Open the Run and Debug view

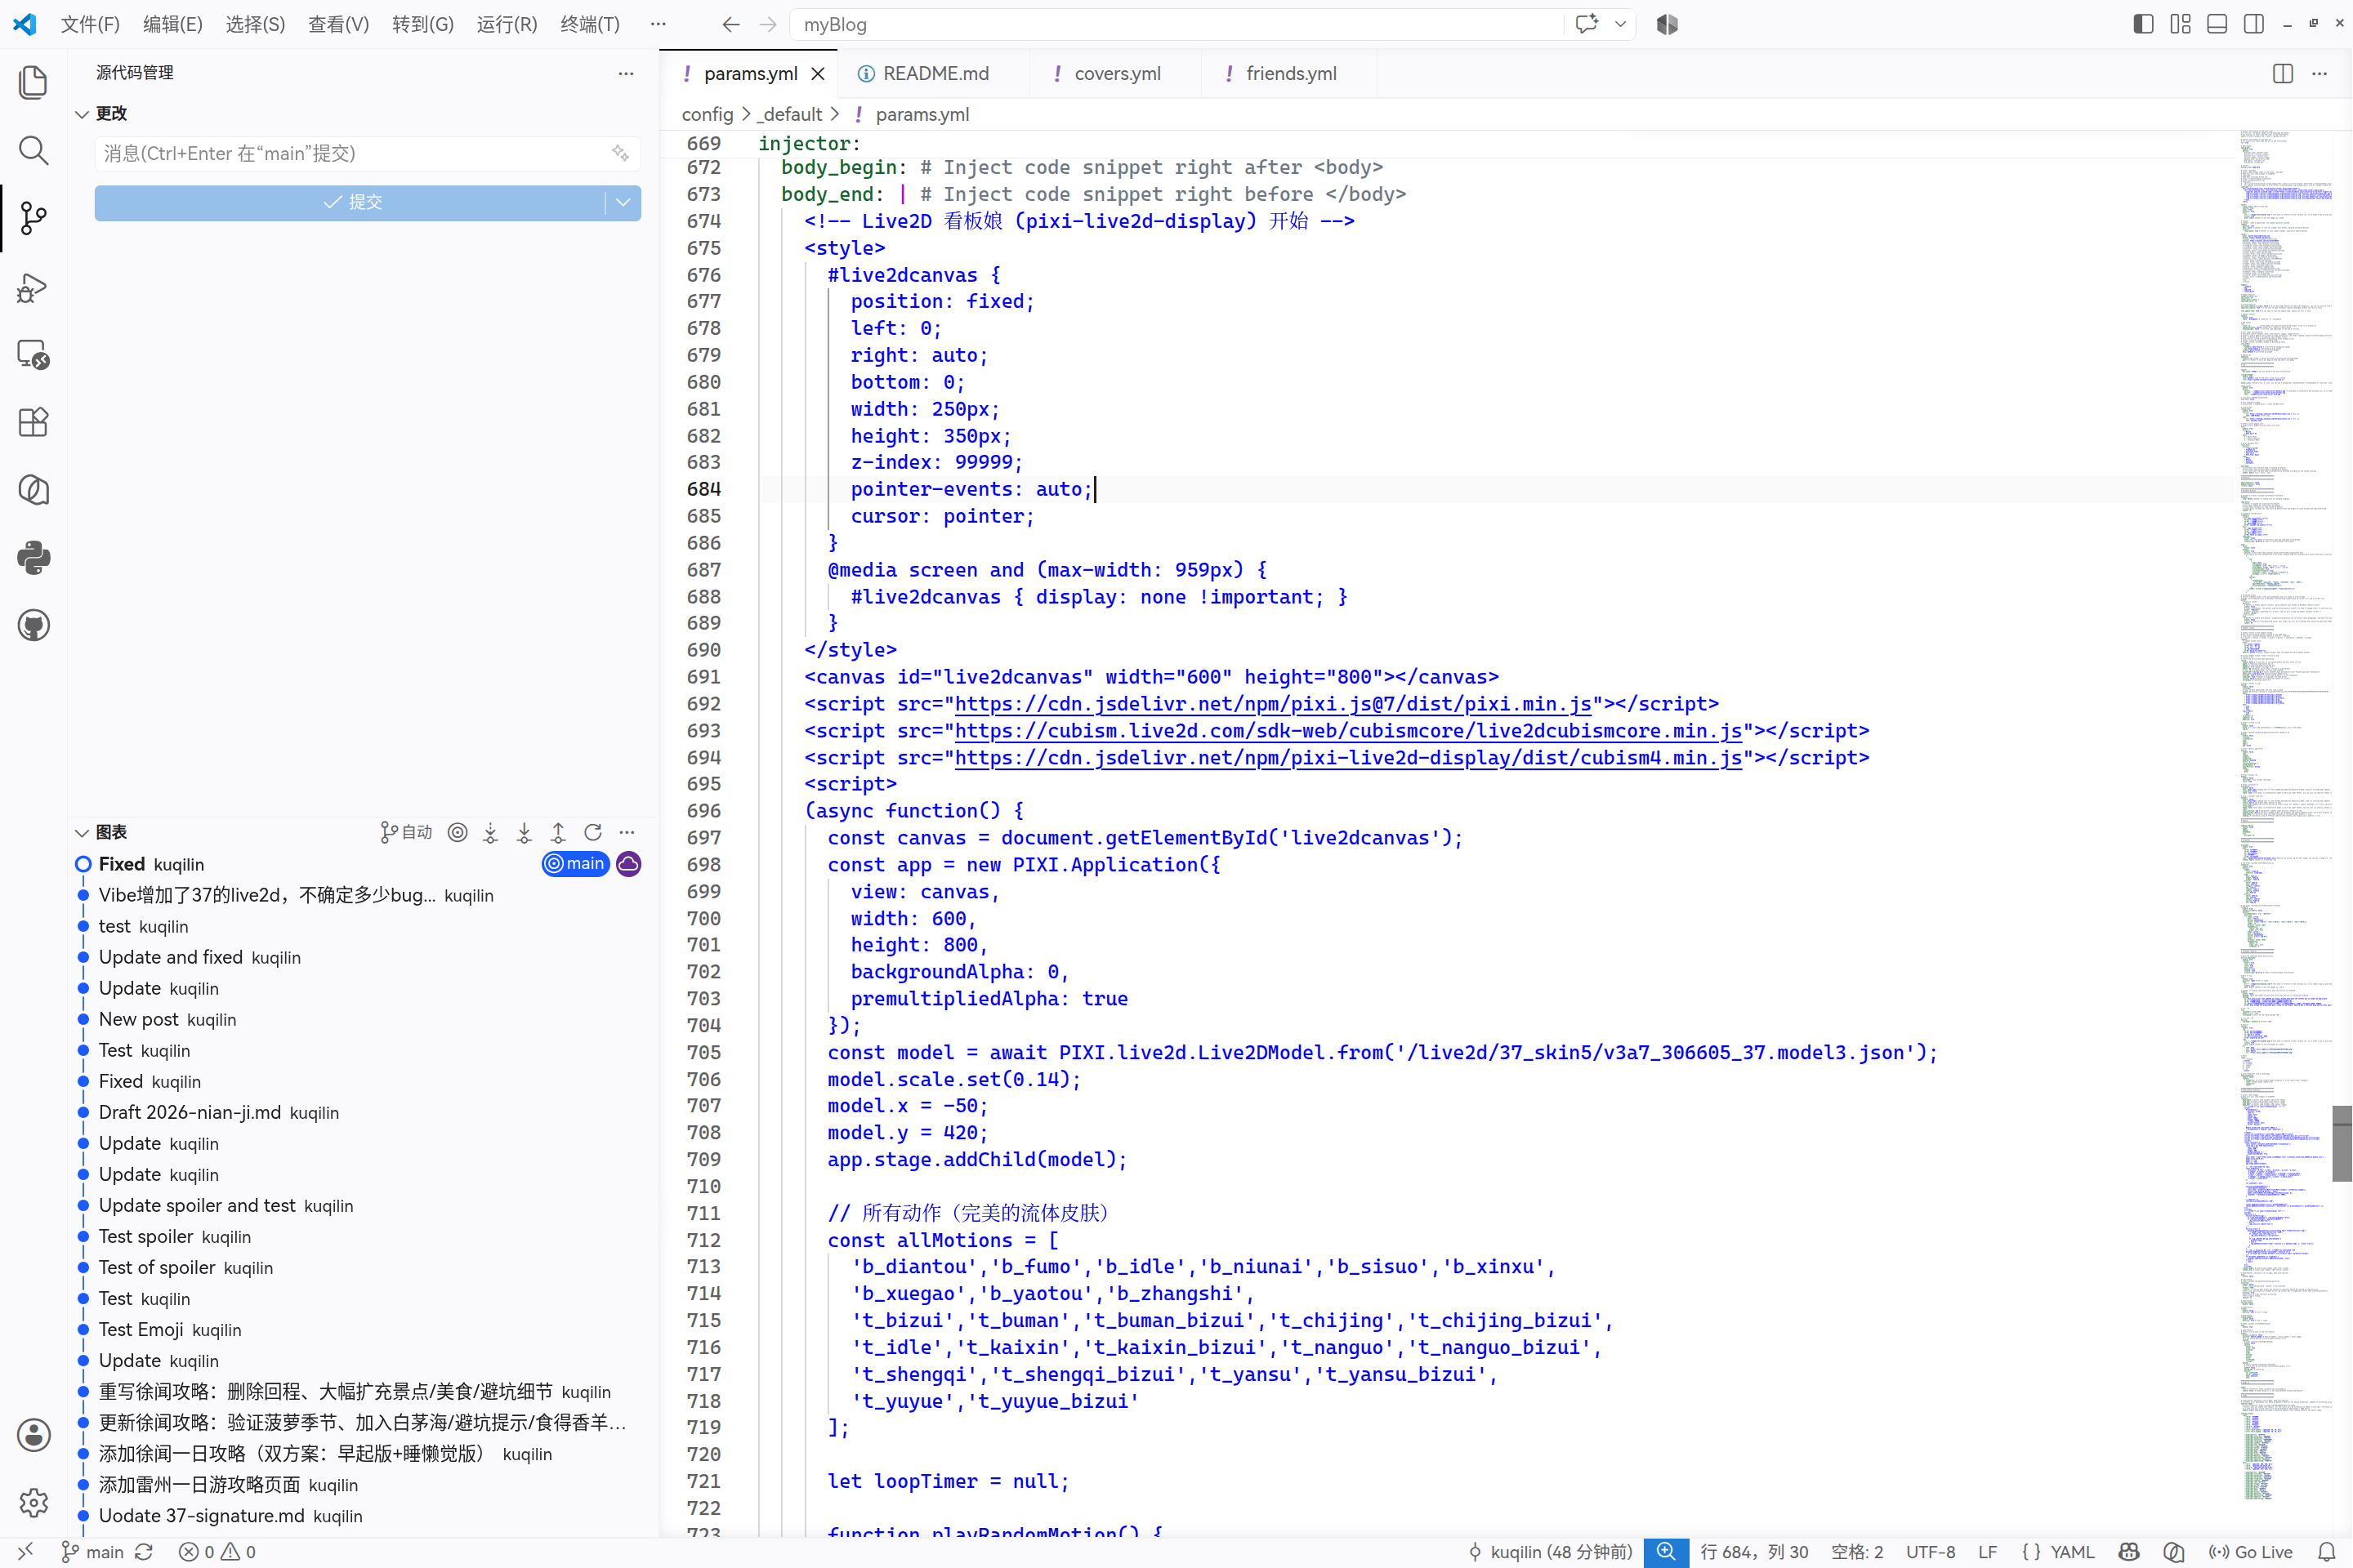pos(33,287)
